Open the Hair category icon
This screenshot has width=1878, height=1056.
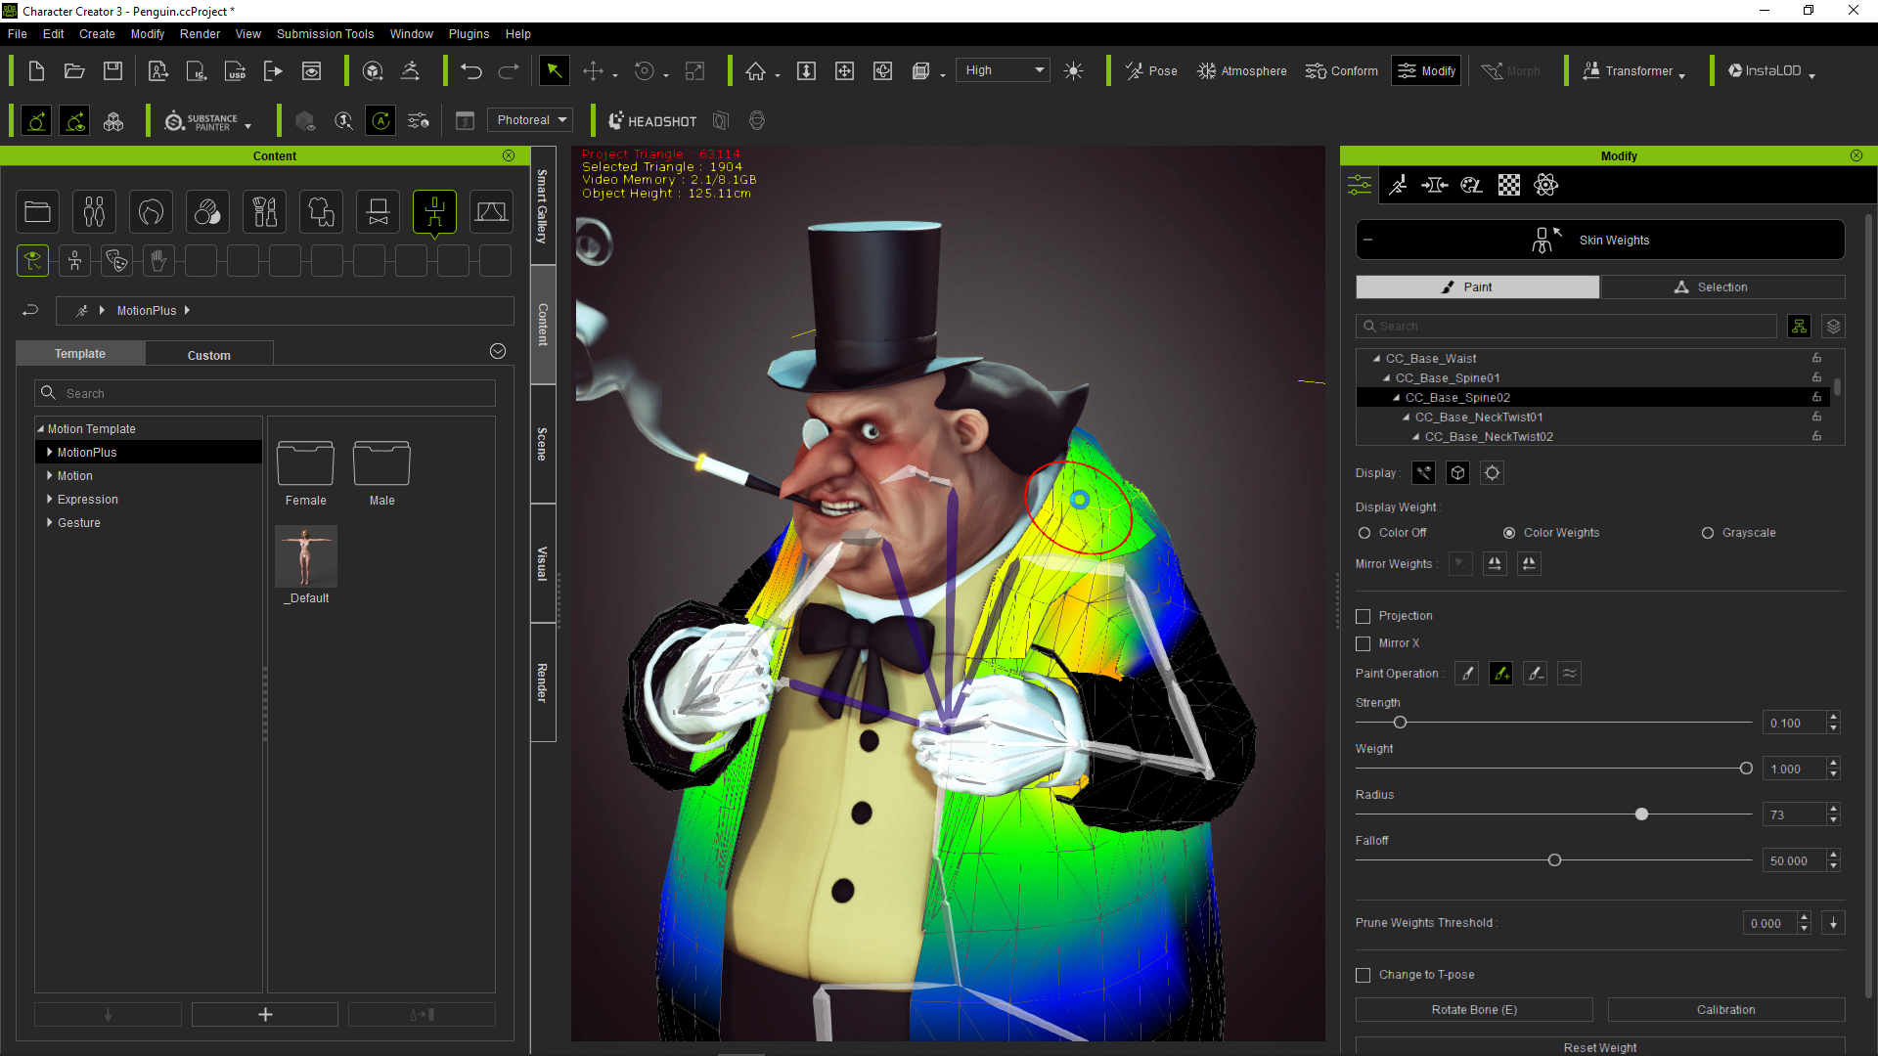152,212
